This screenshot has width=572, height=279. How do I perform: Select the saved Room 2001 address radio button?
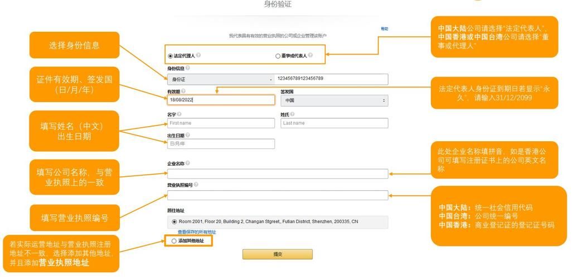point(174,222)
